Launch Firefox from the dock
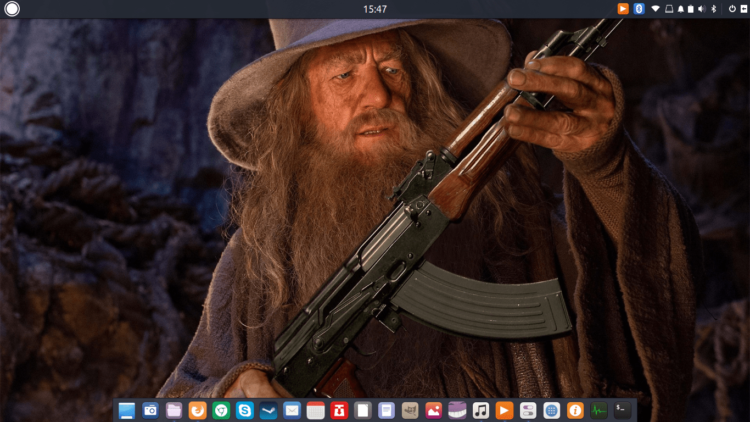 [x=198, y=410]
